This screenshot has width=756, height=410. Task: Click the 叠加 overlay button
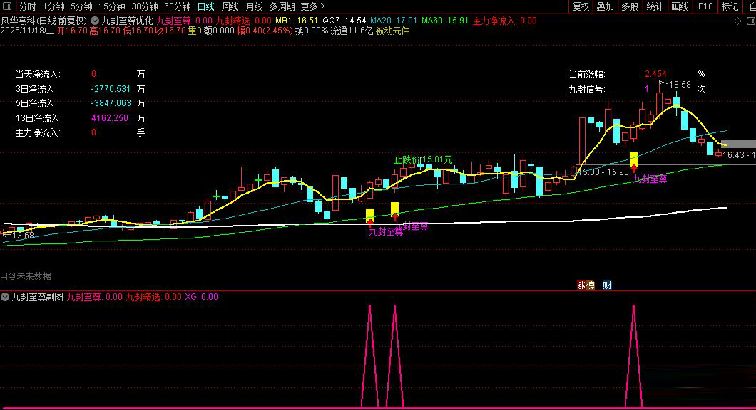coord(605,6)
